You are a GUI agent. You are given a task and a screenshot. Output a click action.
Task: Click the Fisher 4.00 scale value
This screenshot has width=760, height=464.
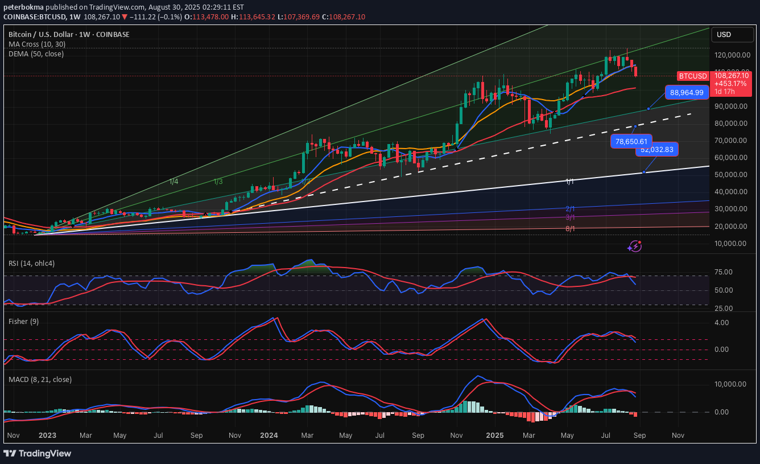[x=721, y=323]
